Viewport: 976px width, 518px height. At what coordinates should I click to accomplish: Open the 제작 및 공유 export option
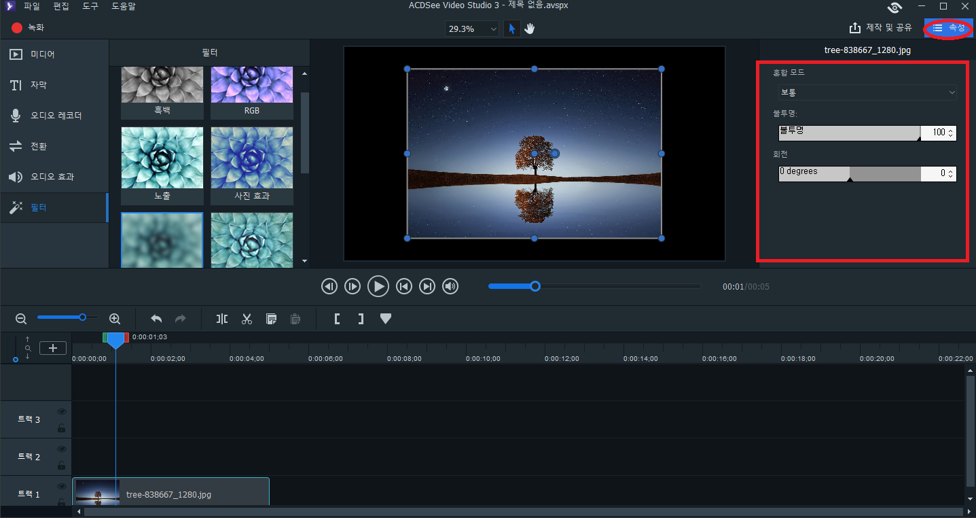coord(881,28)
